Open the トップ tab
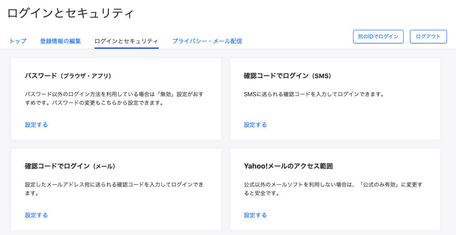456x235 pixels. (18, 41)
